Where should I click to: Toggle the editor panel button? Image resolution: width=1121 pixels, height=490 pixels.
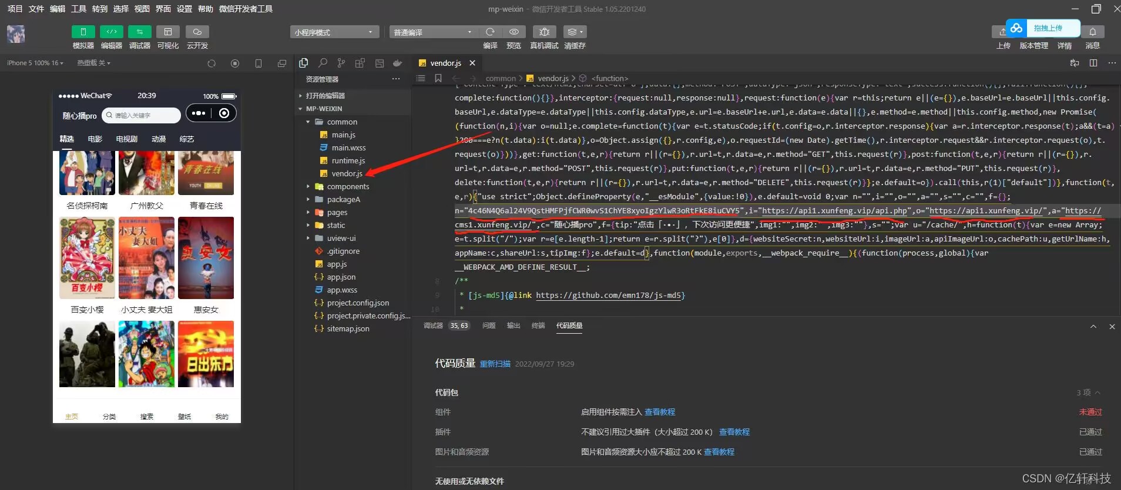point(111,32)
